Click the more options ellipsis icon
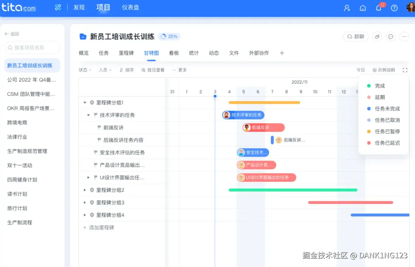The image size is (415, 267). click(x=404, y=36)
